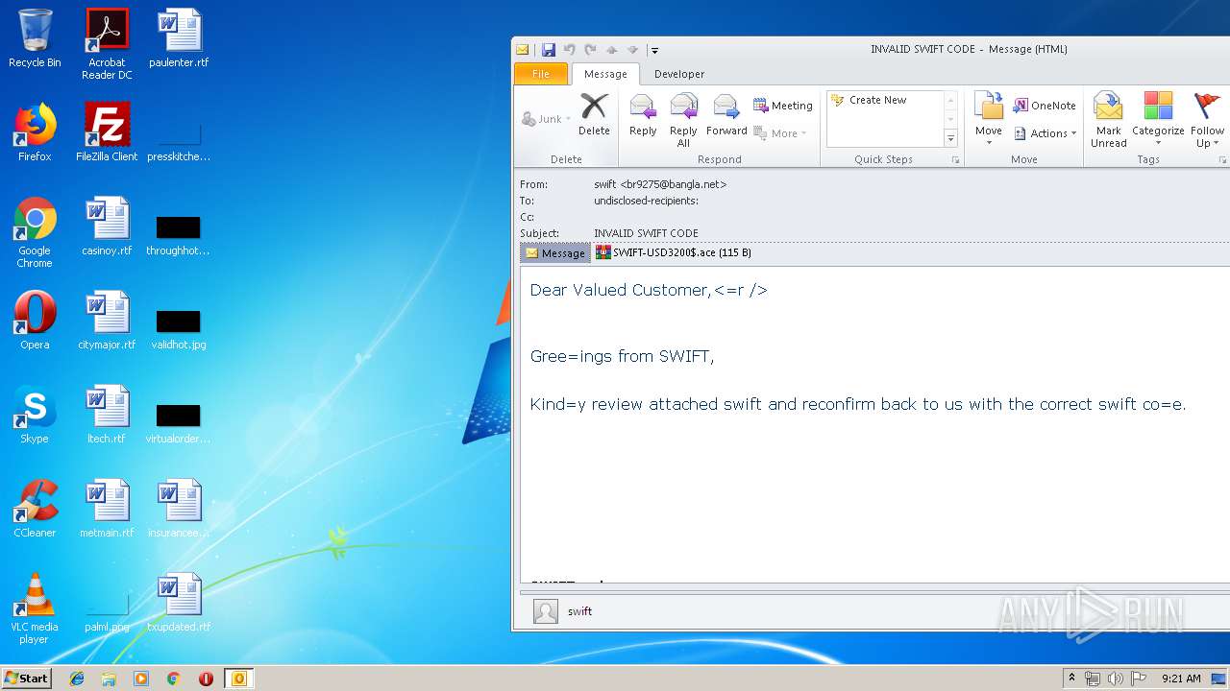This screenshot has width=1230, height=691.
Task: Save the message via quick access toolbar
Action: 548,50
